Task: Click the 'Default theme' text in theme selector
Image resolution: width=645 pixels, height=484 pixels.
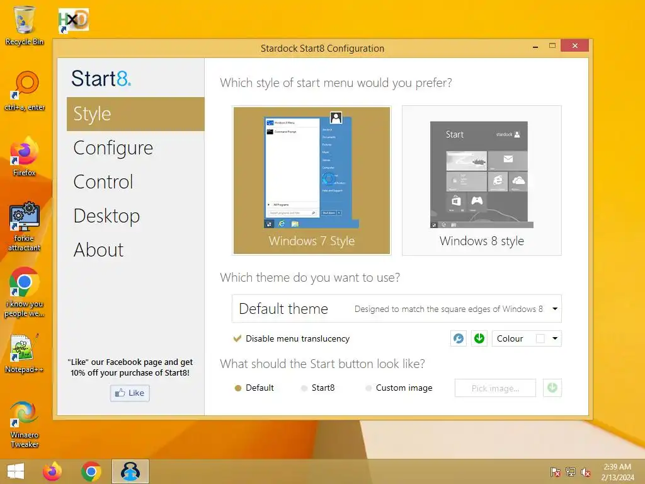Action: coord(283,309)
